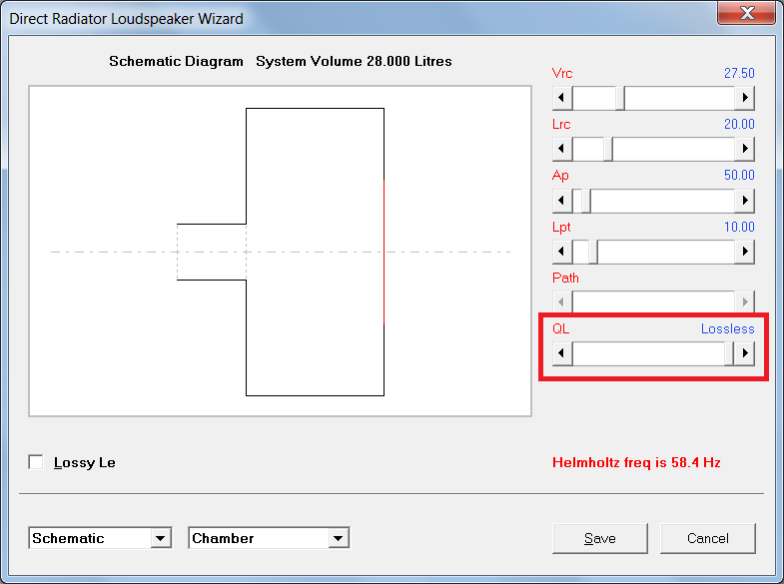
Task: Enable the Lossy Le checkbox
Action: point(36,462)
